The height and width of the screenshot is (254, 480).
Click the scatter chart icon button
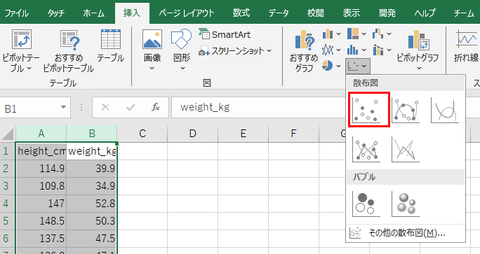point(358,66)
